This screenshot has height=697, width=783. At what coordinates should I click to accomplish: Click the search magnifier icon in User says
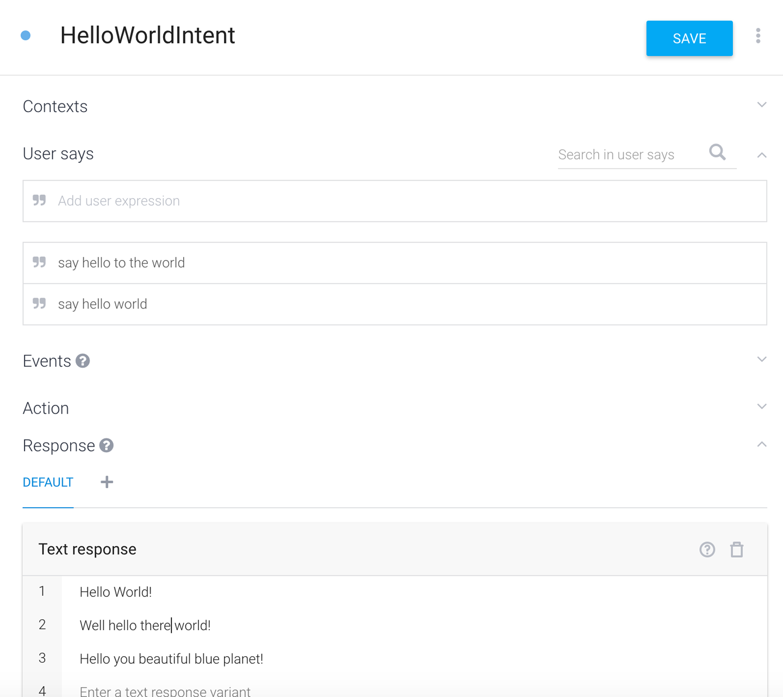tap(717, 152)
